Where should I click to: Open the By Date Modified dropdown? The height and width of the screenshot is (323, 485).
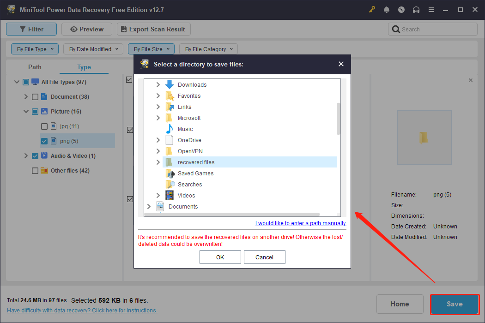click(93, 48)
